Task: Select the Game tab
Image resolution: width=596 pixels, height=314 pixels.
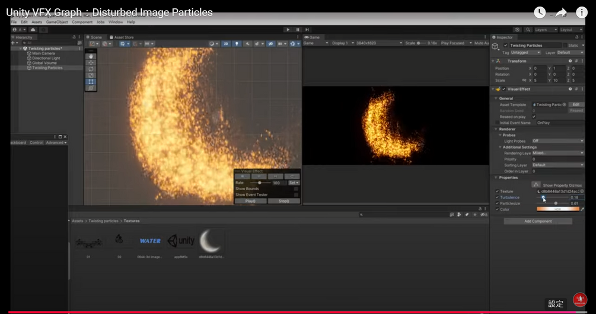Action: point(312,37)
